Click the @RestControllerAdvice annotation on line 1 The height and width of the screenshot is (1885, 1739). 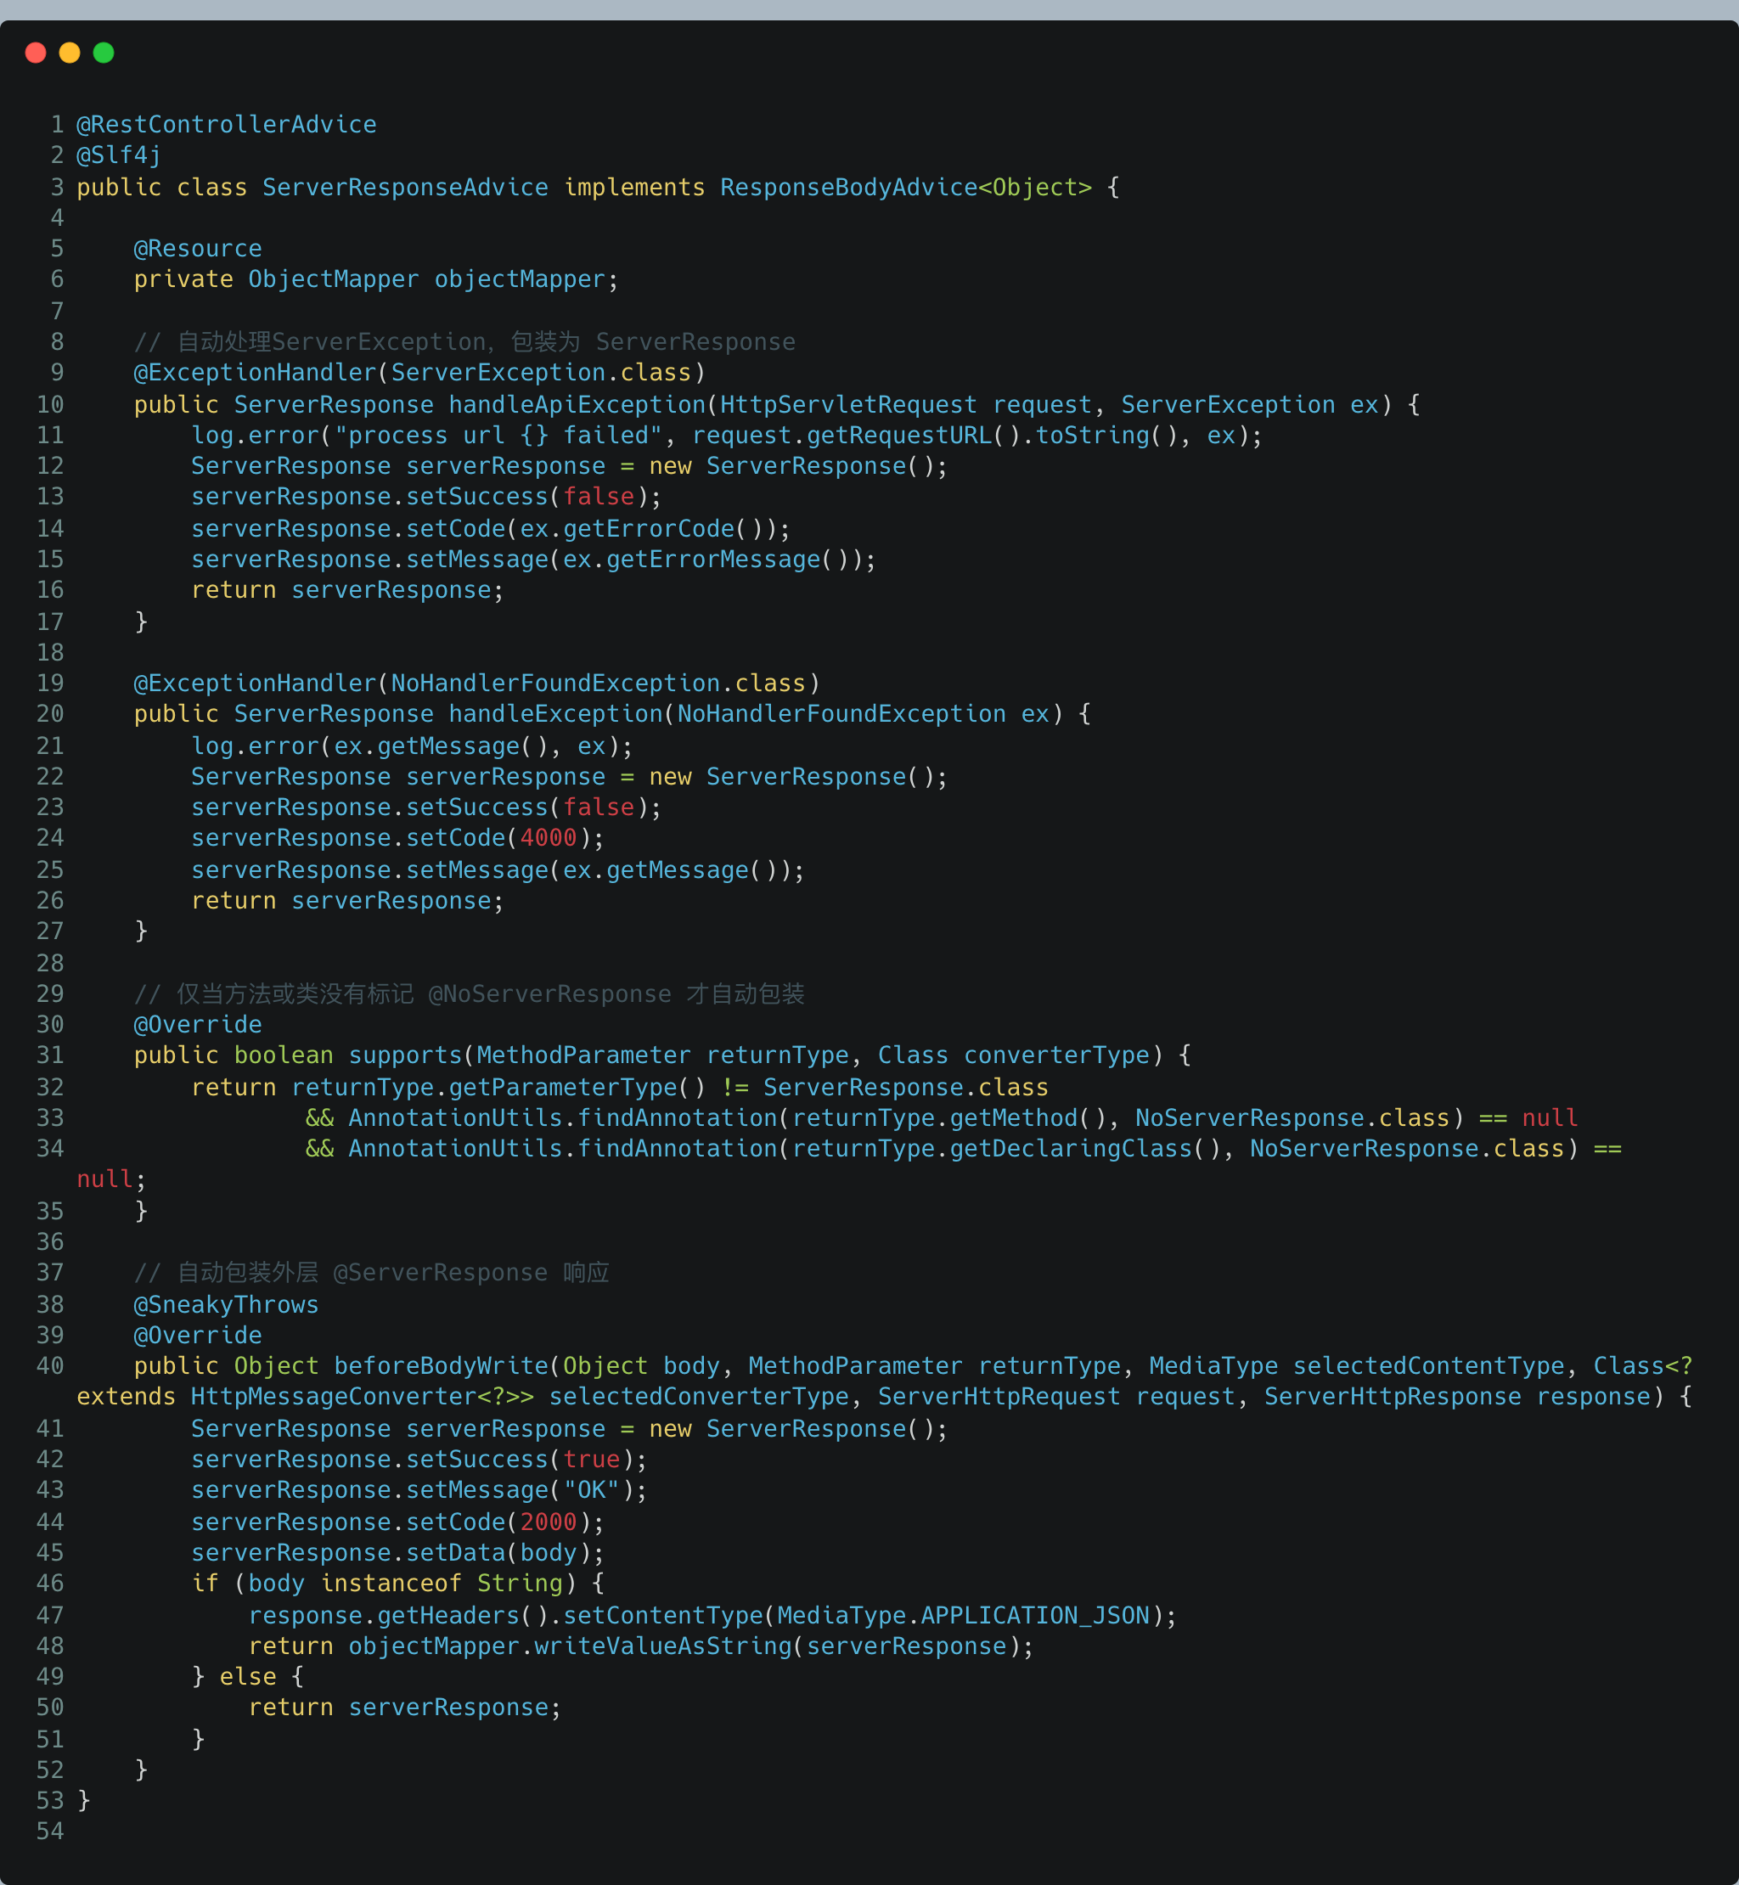226,124
